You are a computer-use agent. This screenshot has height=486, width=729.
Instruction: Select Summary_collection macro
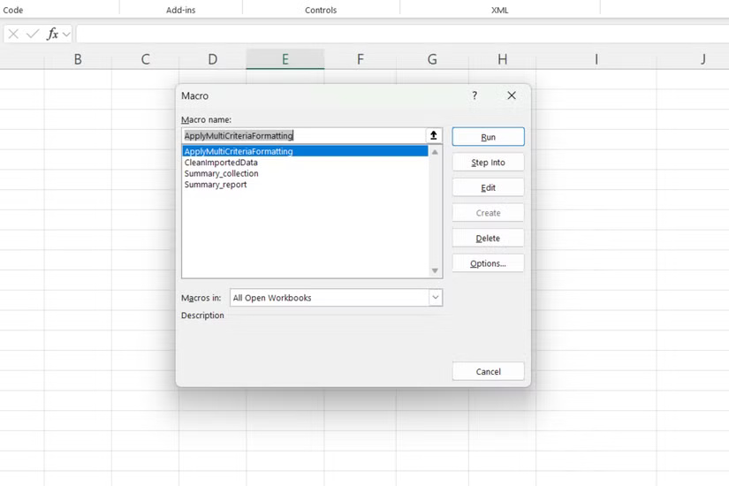coord(305,173)
